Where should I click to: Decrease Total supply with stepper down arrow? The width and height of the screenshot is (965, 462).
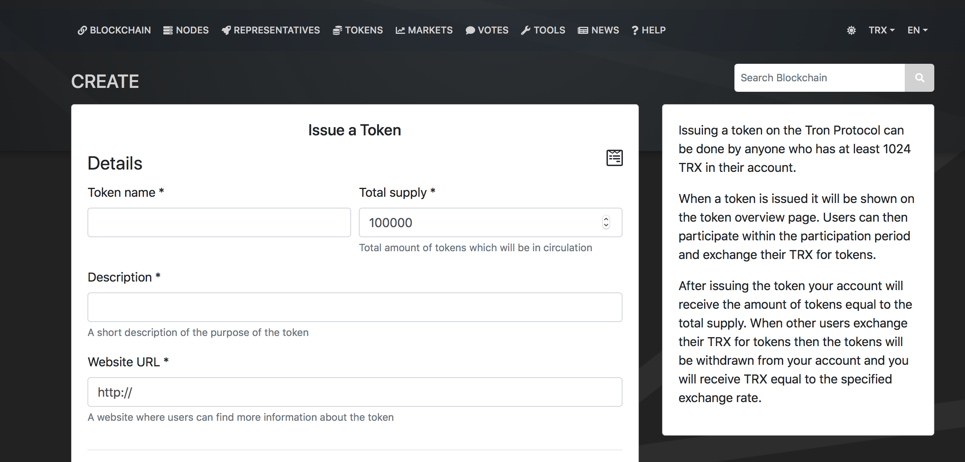(606, 226)
